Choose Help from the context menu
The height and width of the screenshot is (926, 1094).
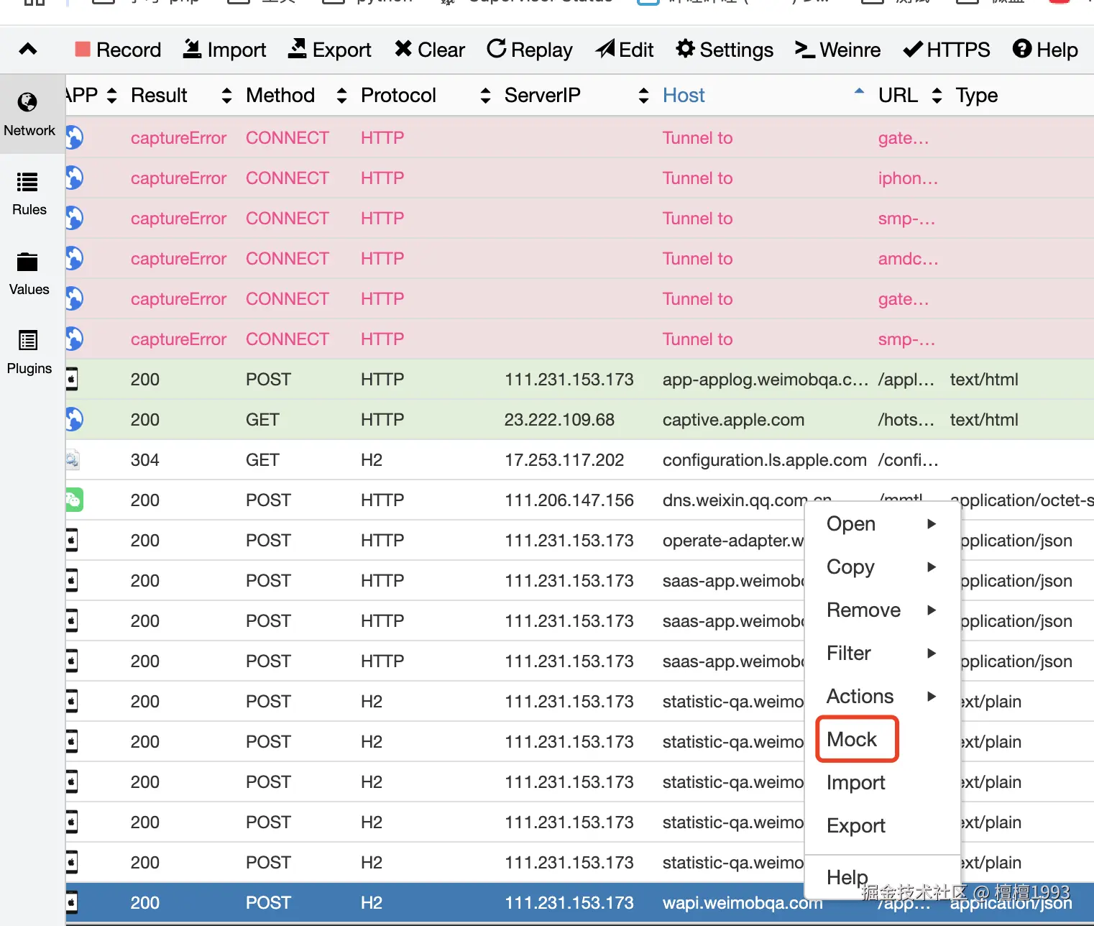882,877
